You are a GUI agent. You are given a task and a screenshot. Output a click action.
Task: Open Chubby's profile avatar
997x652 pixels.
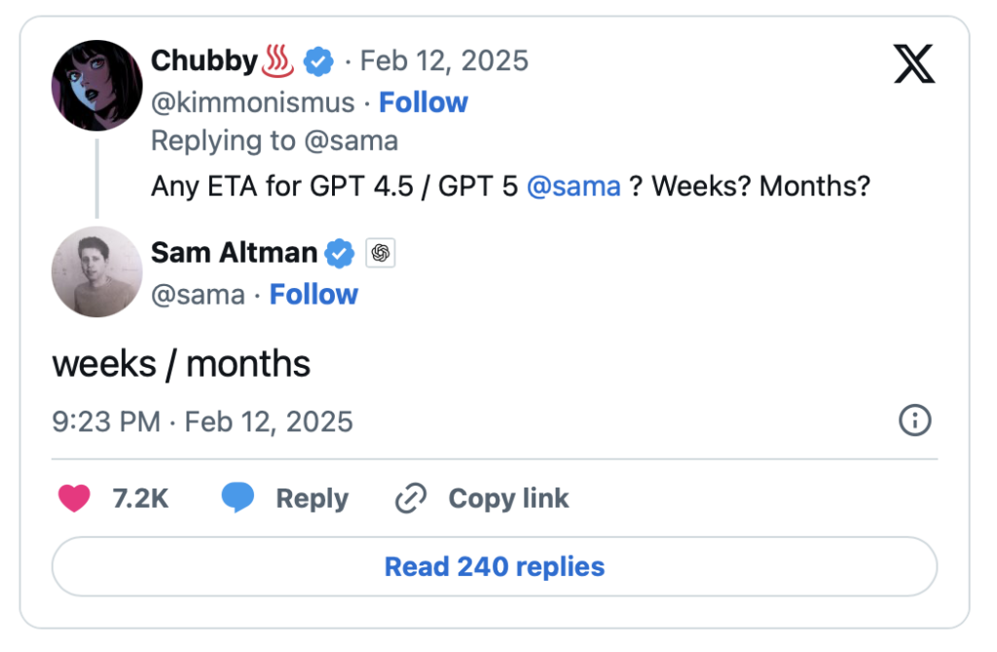(x=96, y=86)
